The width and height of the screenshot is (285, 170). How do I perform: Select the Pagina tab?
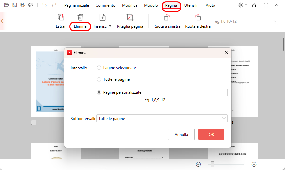171,5
